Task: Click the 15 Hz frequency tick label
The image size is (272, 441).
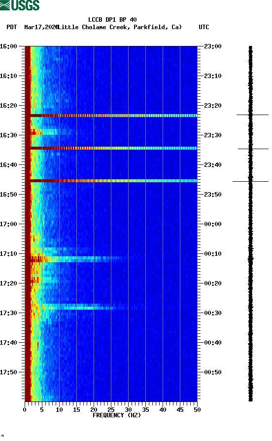Action: [76, 410]
